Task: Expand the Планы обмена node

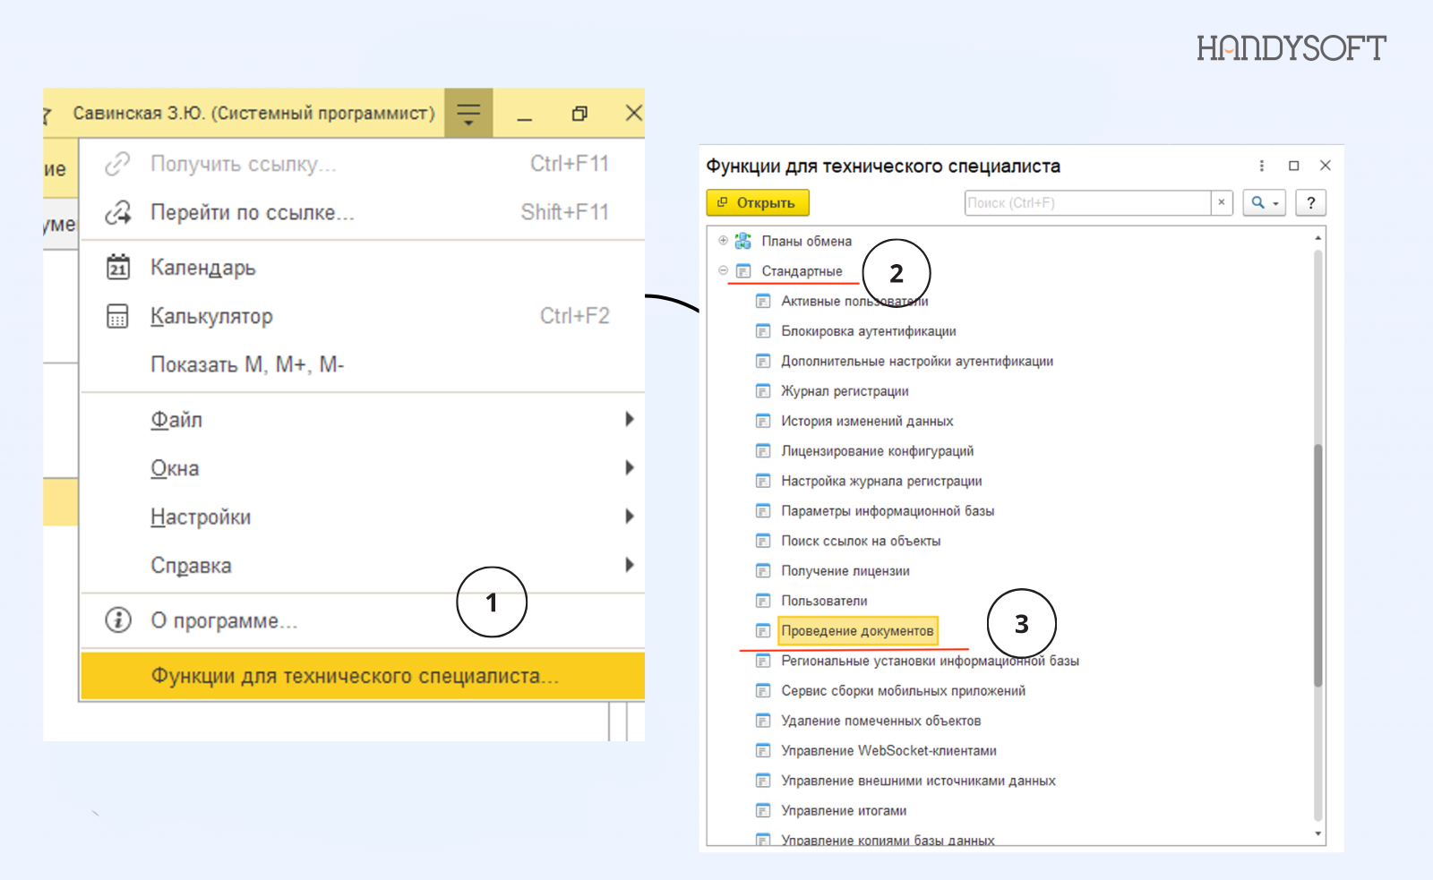Action: point(723,240)
